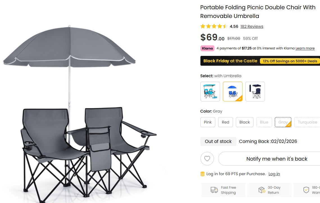Image resolution: width=320 pixels, height=203 pixels.
Task: Select the currently highlighted 'with Umbrella' variant thumbnail
Action: (x=232, y=92)
